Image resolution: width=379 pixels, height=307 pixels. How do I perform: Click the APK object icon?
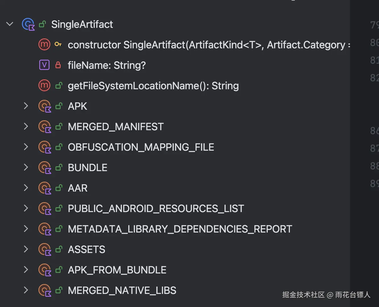click(45, 106)
